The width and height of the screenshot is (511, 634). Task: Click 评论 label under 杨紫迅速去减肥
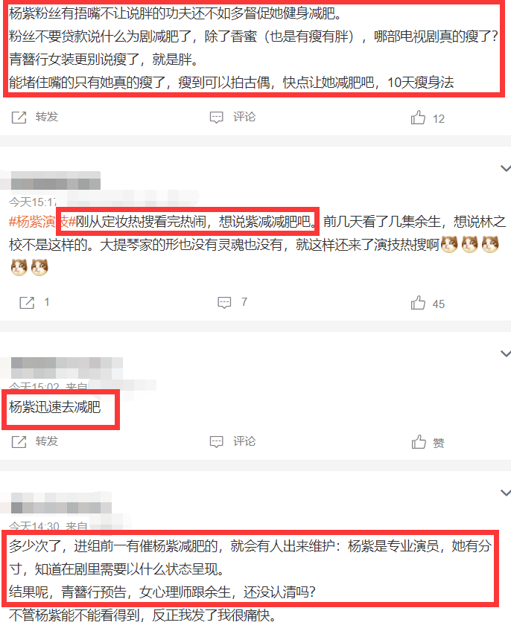point(244,441)
